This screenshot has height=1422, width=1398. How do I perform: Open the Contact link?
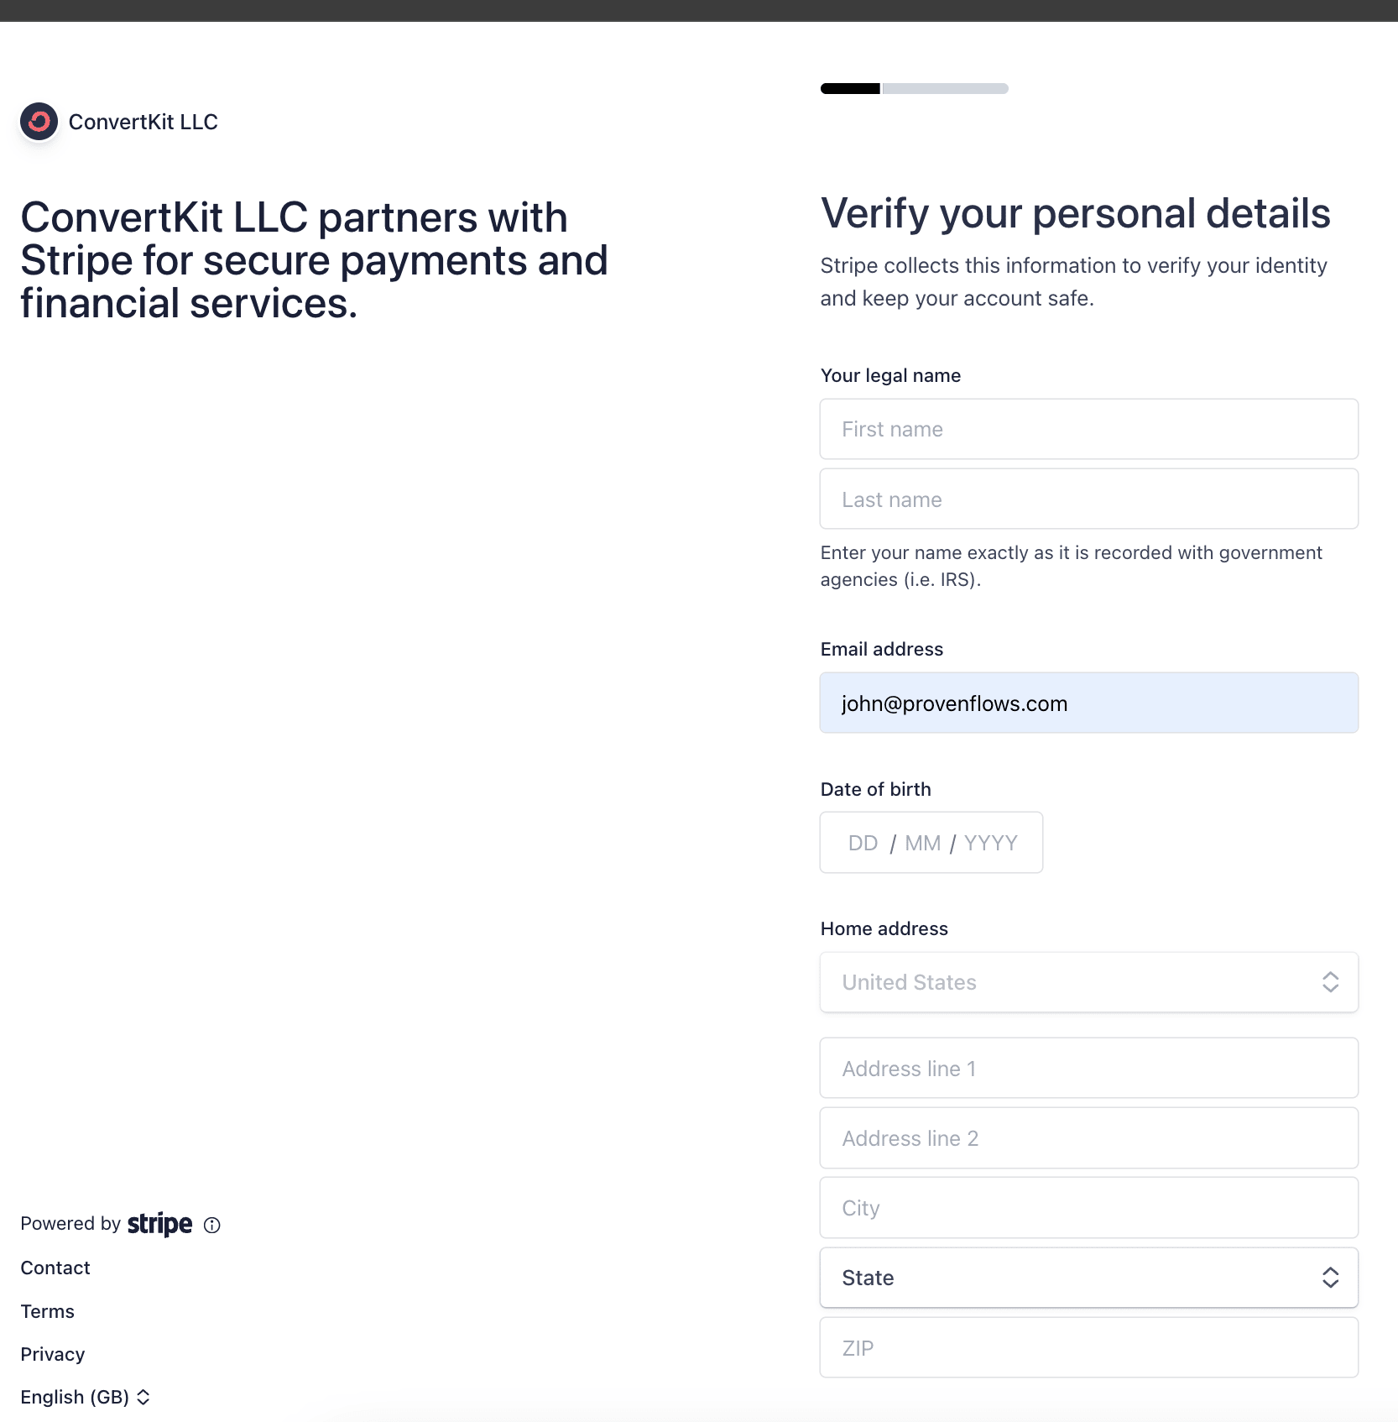55,1268
